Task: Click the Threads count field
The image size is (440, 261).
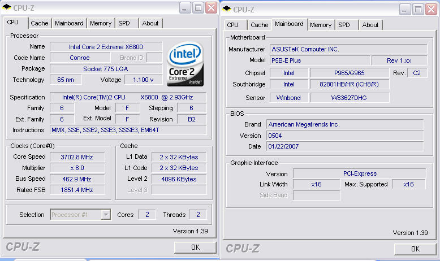Action: point(198,215)
